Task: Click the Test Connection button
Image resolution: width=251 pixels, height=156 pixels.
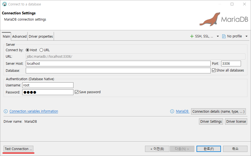Action: (18, 149)
